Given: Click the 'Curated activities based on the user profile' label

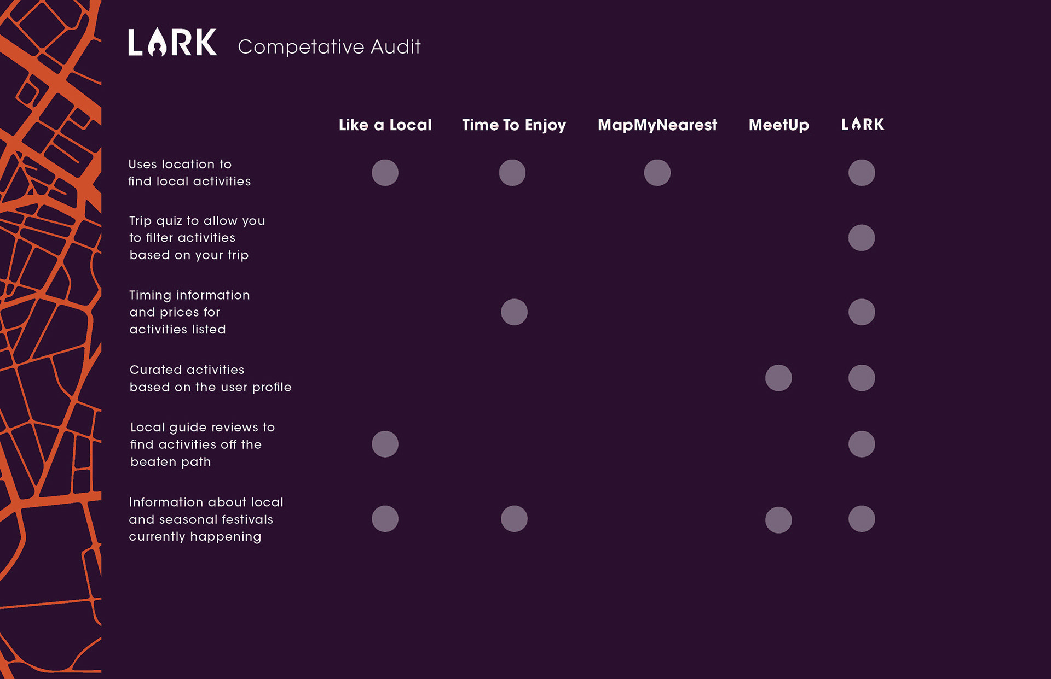Looking at the screenshot, I should coord(211,378).
